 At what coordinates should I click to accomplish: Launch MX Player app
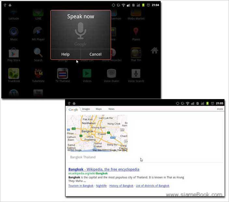[x=38, y=34]
